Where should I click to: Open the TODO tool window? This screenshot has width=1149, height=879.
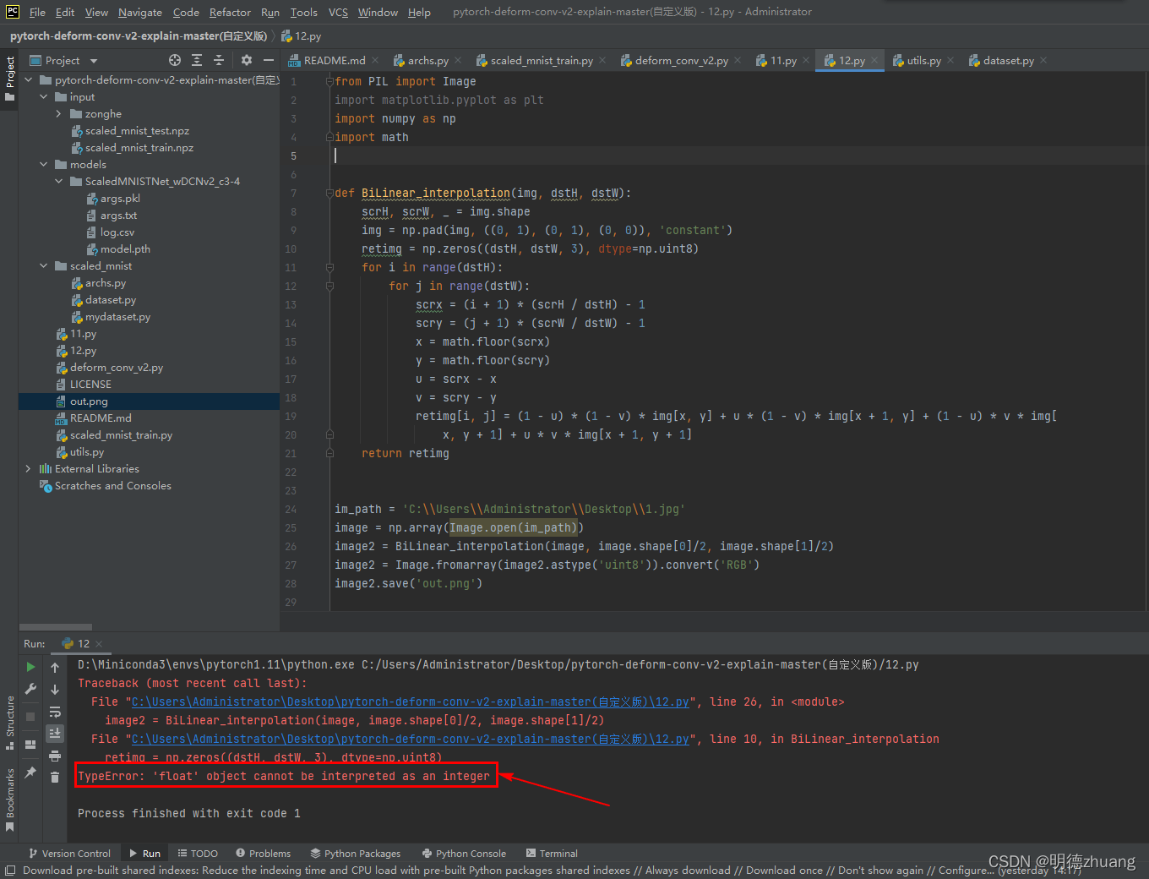[x=198, y=854]
